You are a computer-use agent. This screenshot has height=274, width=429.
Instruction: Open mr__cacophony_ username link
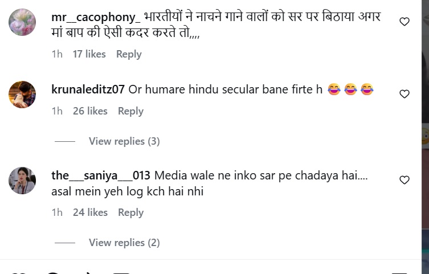[x=96, y=17]
